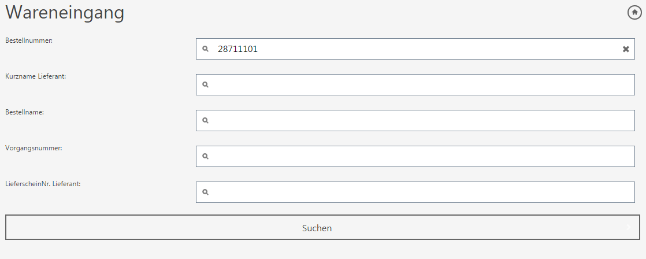Click the magnifier icon in Bestellname field

coord(205,121)
